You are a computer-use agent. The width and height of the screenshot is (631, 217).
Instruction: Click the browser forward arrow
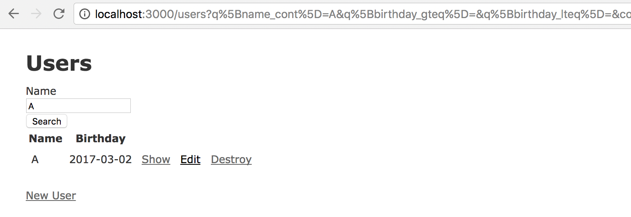tap(36, 14)
